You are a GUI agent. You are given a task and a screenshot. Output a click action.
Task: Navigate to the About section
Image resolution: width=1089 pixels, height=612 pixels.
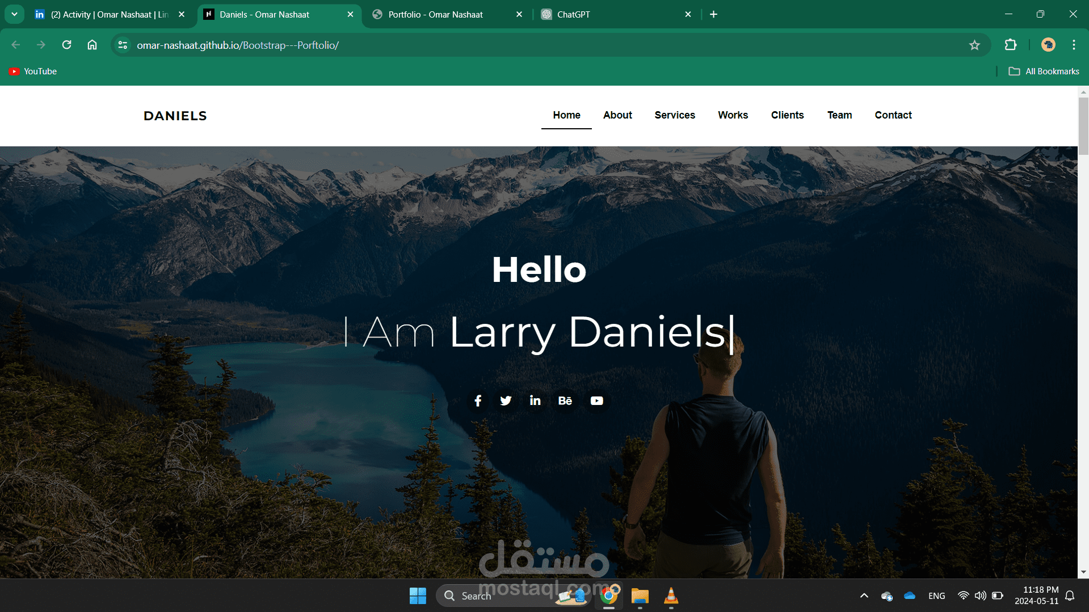point(617,115)
